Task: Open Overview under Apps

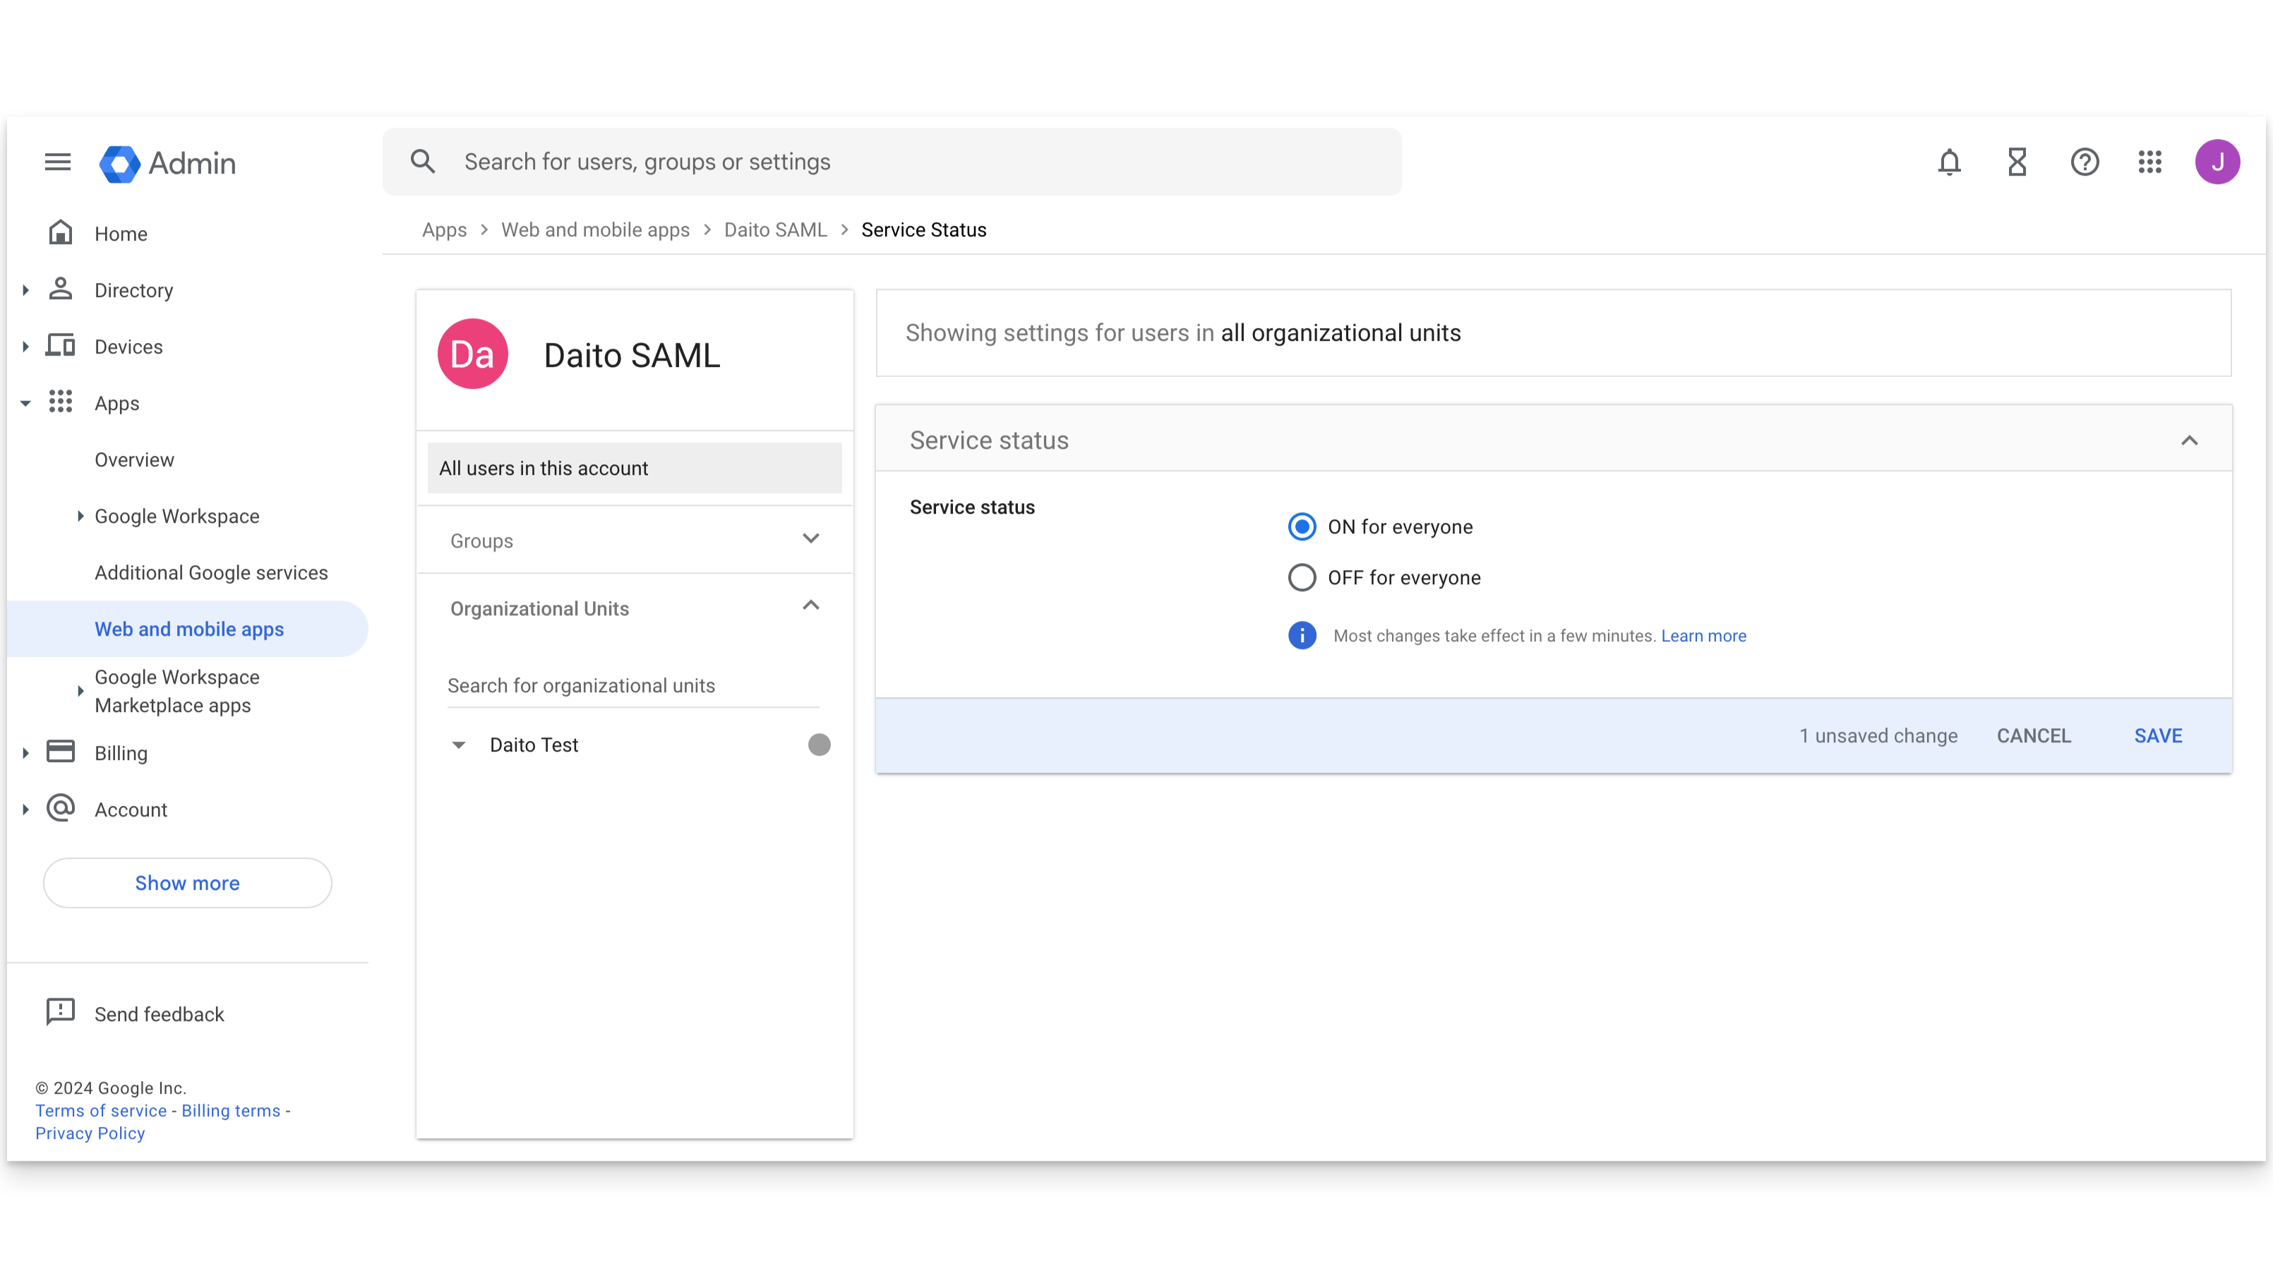Action: point(134,459)
